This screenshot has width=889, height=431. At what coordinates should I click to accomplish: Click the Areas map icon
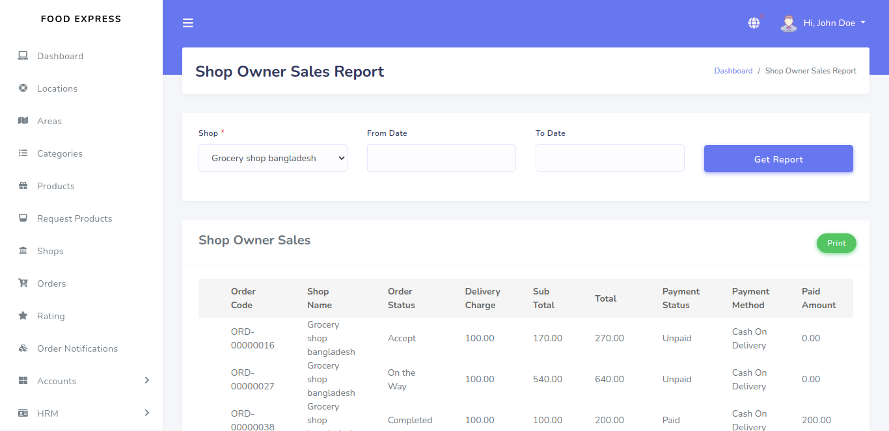tap(23, 121)
